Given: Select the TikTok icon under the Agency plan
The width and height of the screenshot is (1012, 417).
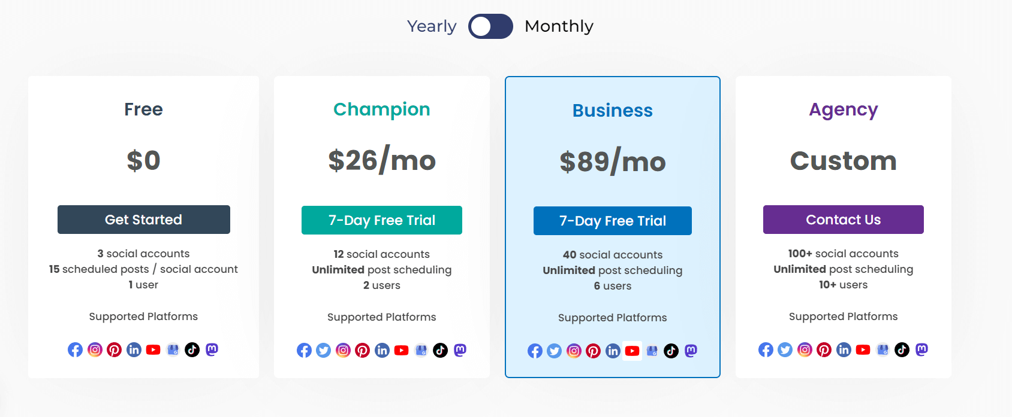Looking at the screenshot, I should [x=902, y=349].
